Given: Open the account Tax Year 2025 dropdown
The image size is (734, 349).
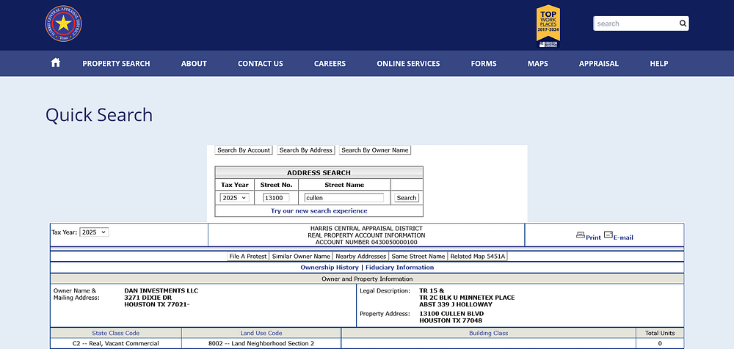Looking at the screenshot, I should [x=94, y=232].
